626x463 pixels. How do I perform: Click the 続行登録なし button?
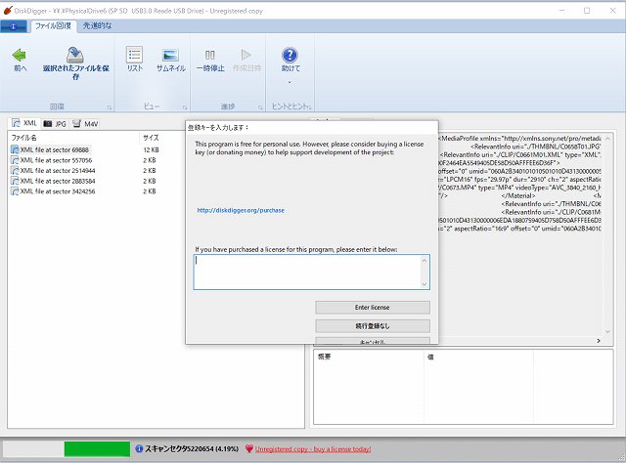coord(372,326)
